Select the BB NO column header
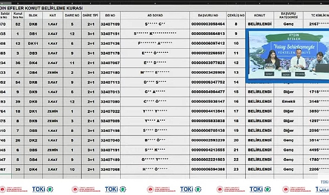Screen dimensions: 329x195 pos(110,15)
